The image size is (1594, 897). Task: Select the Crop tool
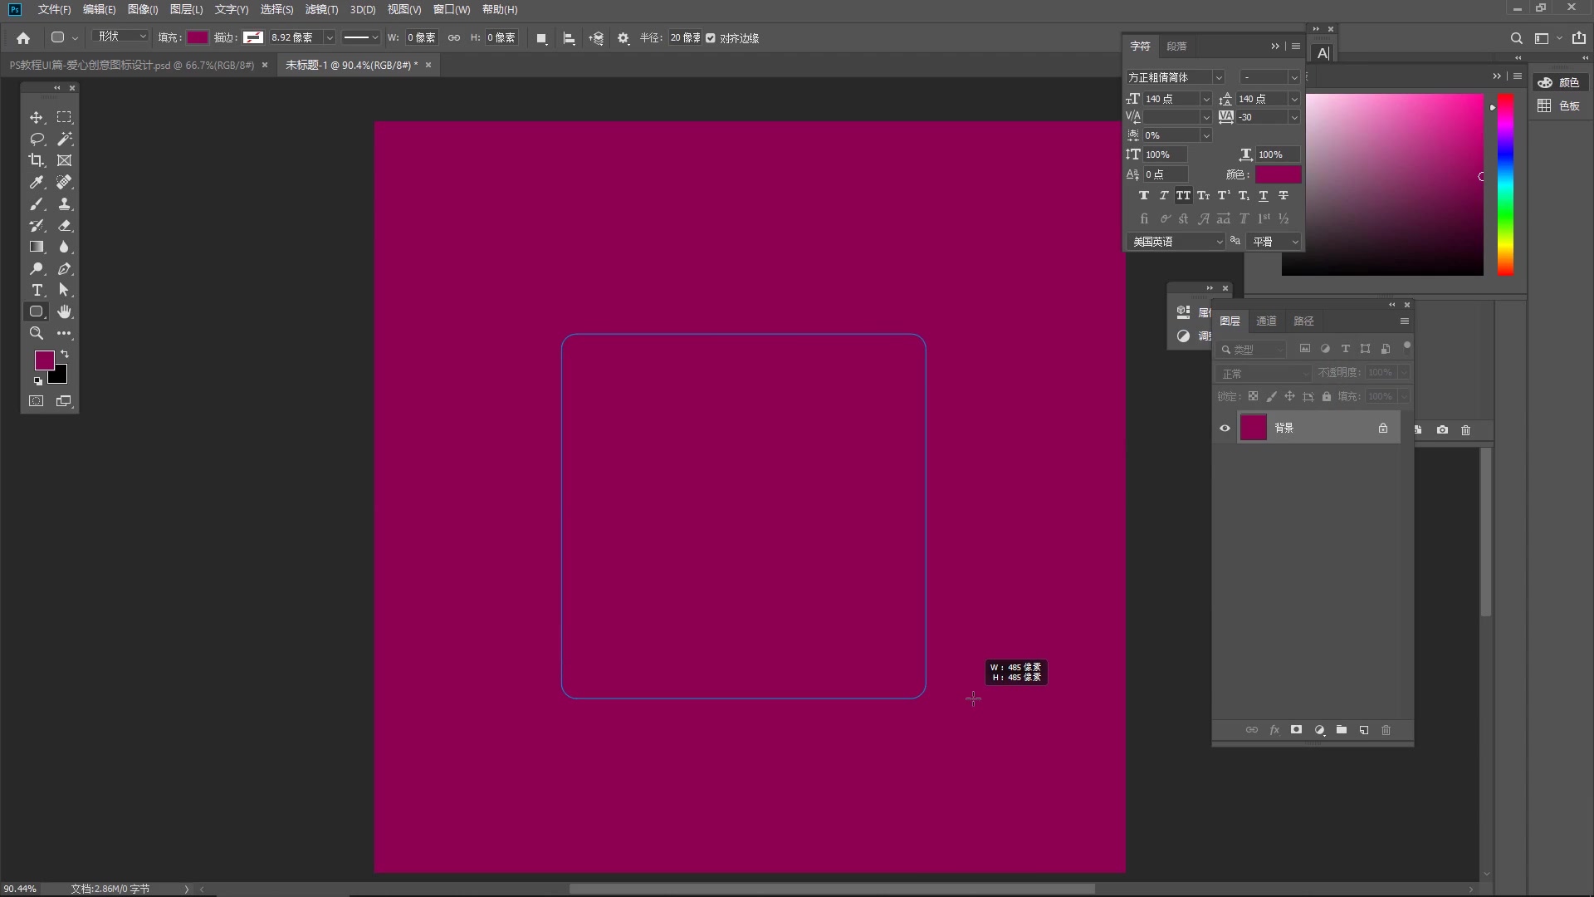tap(37, 161)
